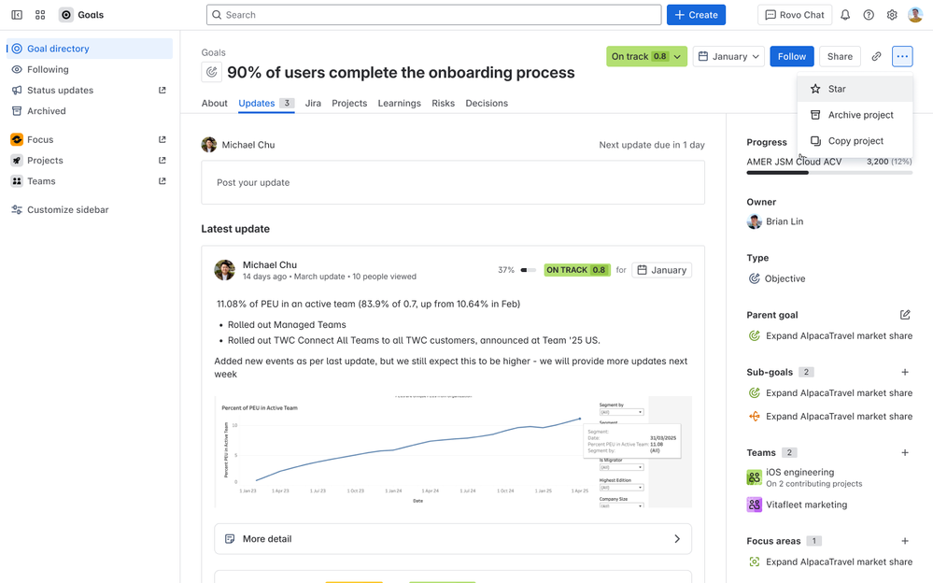Screen dimensions: 933x583
Task: Edit parent goal with pencil icon
Action: point(904,315)
